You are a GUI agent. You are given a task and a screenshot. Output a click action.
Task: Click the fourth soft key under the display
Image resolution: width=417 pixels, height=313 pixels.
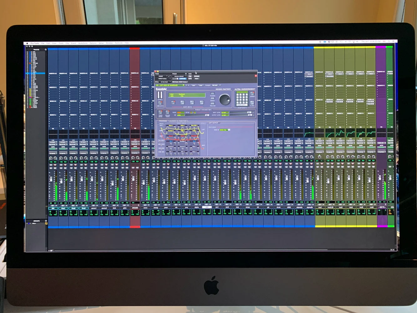pos(202,102)
